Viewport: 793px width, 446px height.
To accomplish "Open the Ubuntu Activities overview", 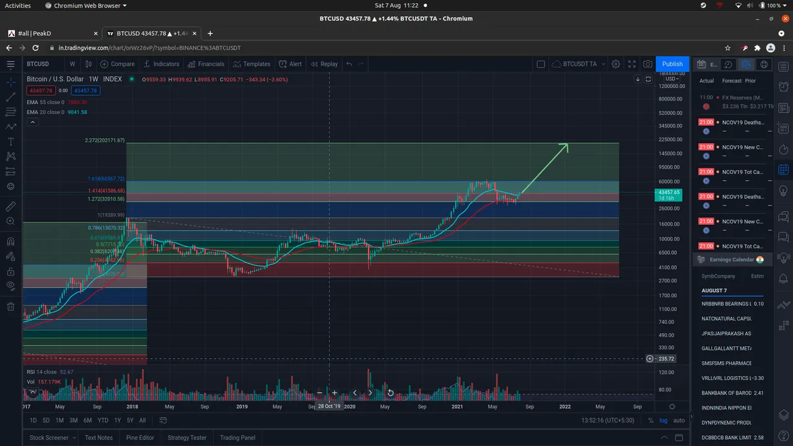I will pyautogui.click(x=18, y=6).
